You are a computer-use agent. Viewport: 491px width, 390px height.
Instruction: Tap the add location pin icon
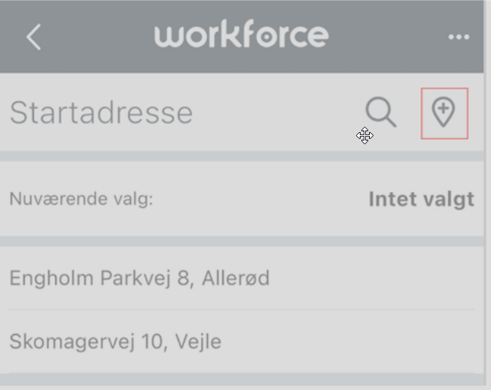(x=444, y=113)
